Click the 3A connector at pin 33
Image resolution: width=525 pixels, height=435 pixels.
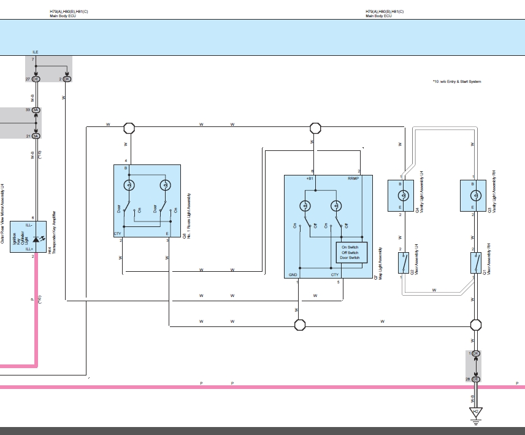36,110
